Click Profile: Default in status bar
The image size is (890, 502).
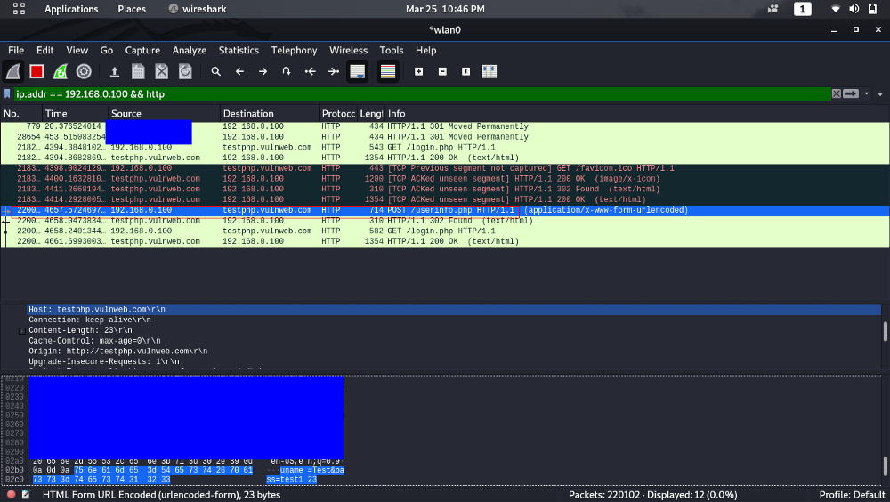click(x=852, y=495)
